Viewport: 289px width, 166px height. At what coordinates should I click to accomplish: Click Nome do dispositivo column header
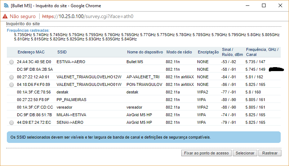point(145,52)
